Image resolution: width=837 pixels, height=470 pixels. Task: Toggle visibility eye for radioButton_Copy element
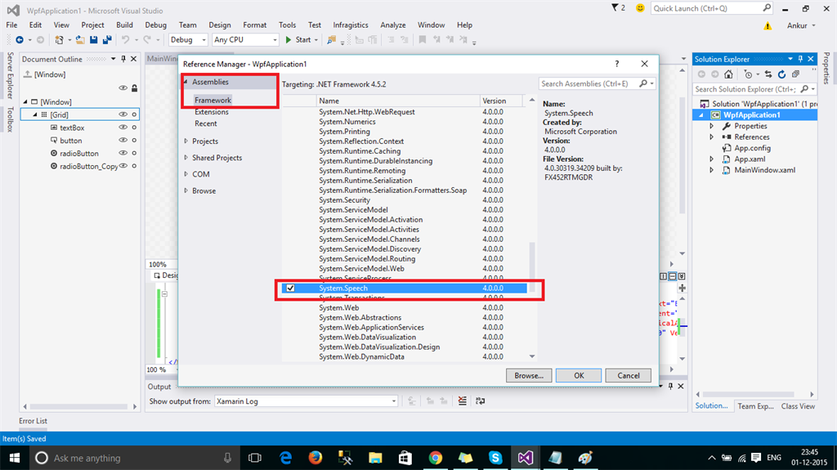tap(123, 166)
